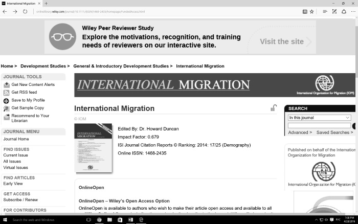This screenshot has width=358, height=224.
Task: Open browser More actions ellipsis
Action: coord(353,12)
